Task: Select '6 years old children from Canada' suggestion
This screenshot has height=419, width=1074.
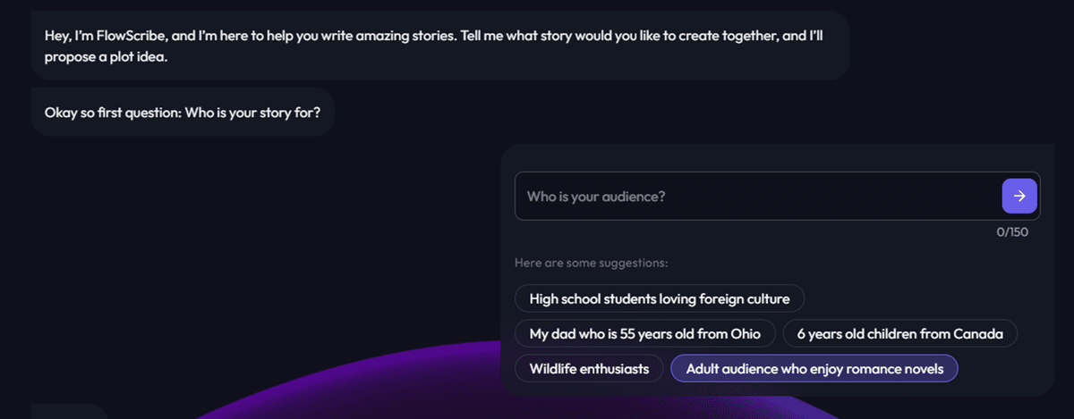Action: [899, 333]
